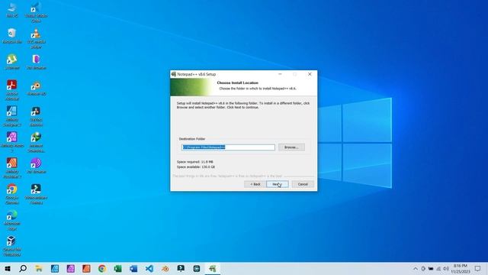Open the Browse folder dialog
The width and height of the screenshot is (488, 275).
coord(291,147)
